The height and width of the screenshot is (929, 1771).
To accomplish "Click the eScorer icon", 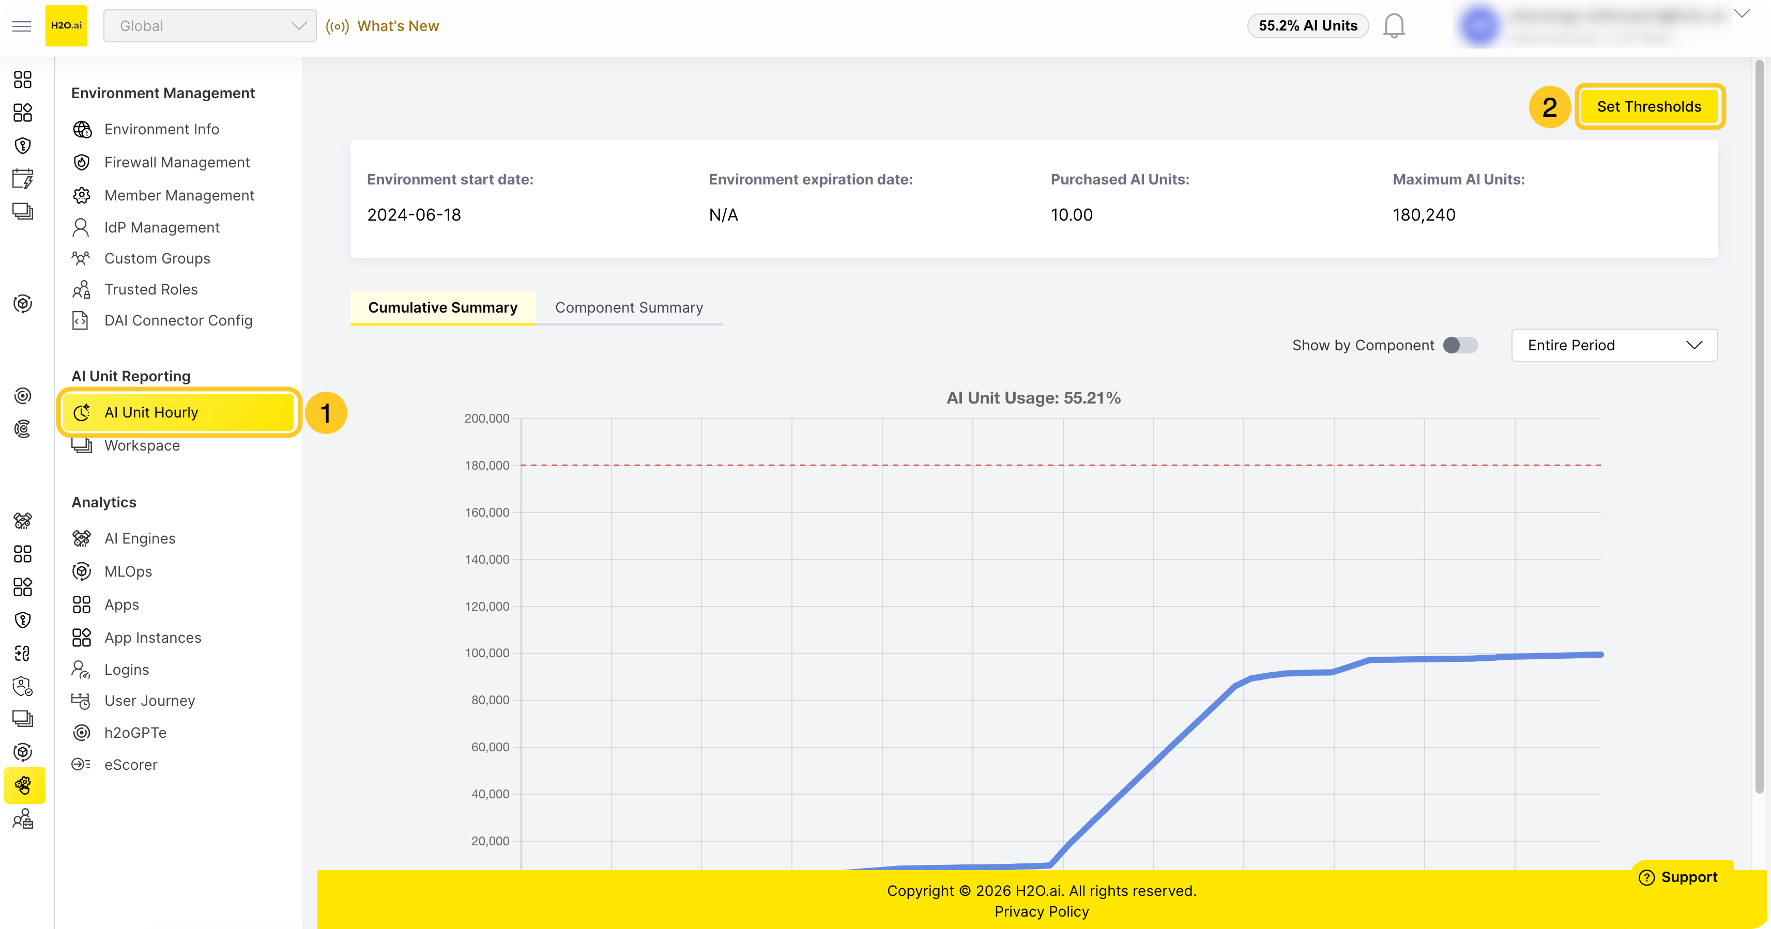I will (x=81, y=764).
